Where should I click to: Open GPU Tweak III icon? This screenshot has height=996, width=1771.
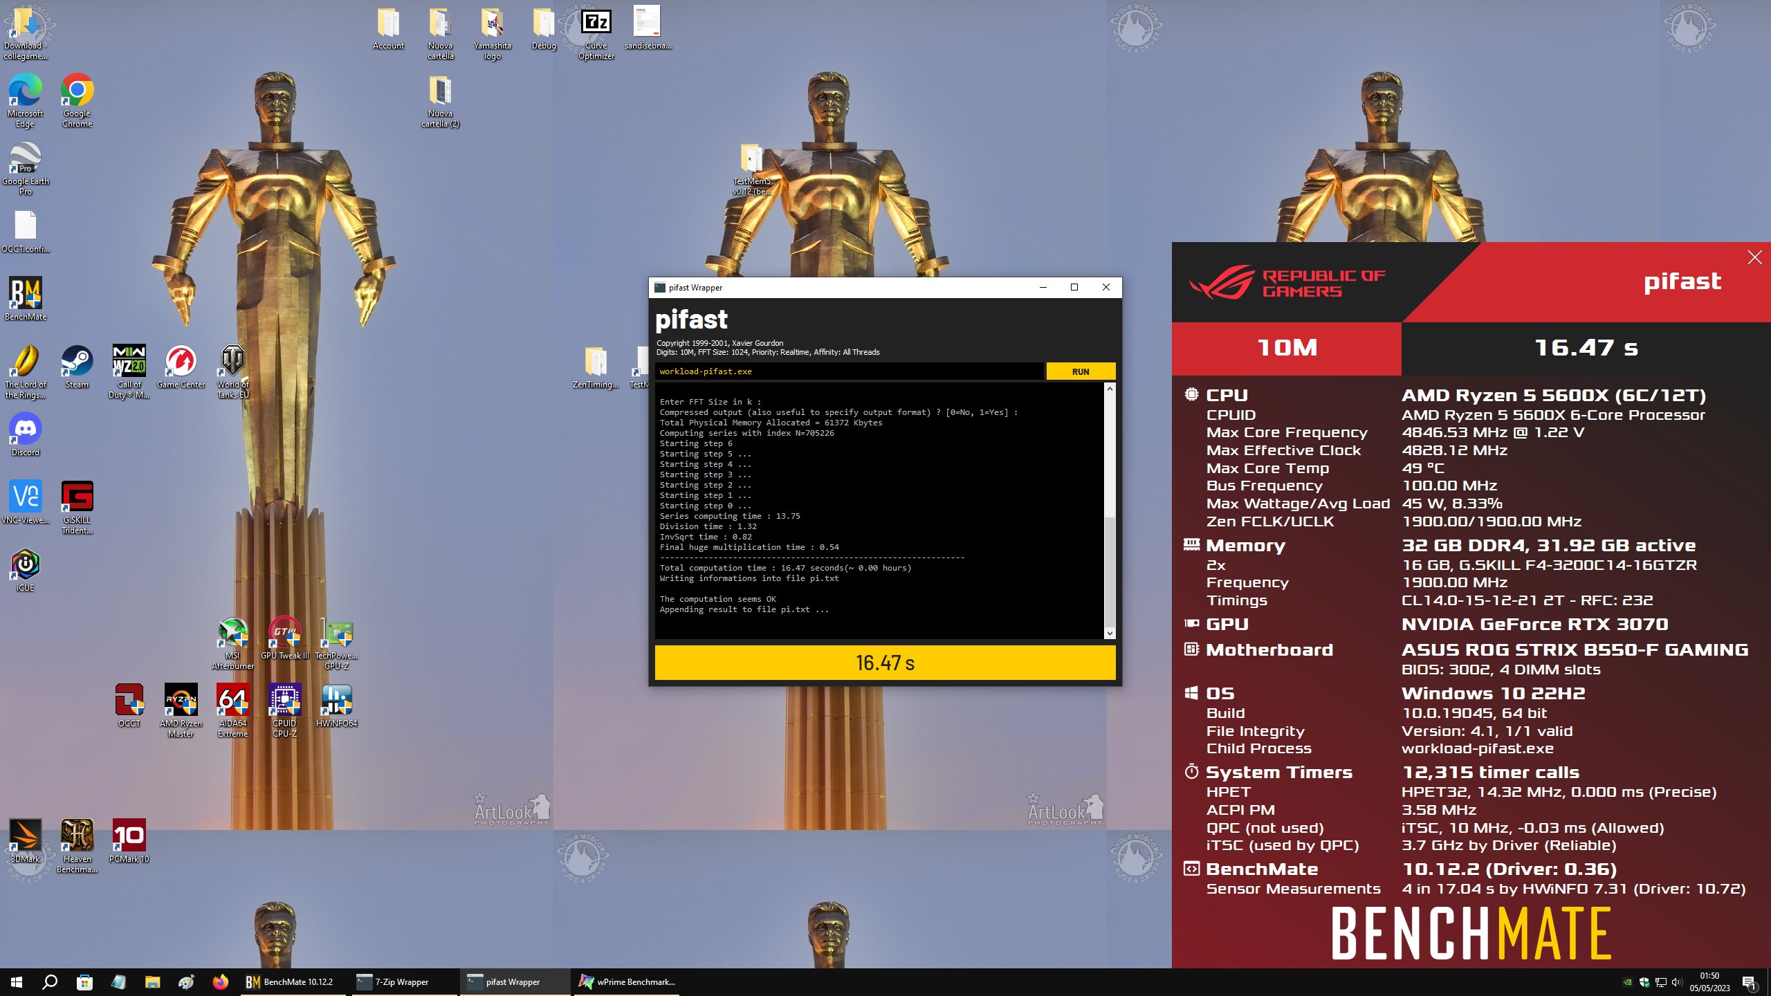[285, 638]
